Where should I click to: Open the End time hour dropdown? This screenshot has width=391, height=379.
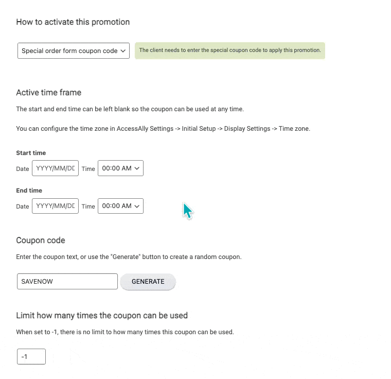(x=120, y=206)
